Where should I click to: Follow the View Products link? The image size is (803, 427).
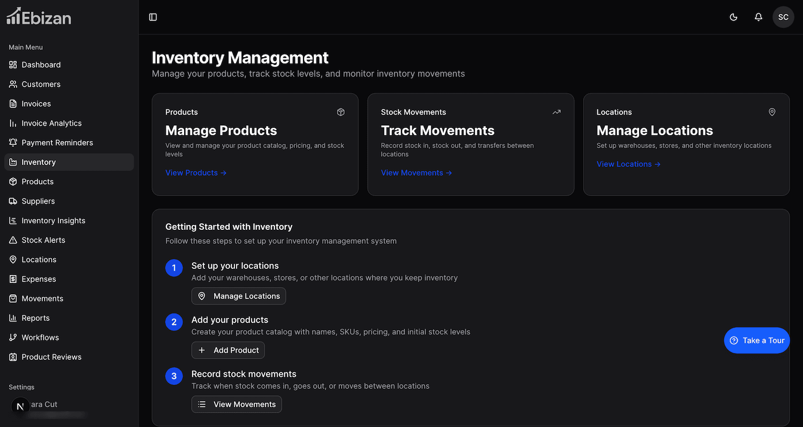point(196,173)
